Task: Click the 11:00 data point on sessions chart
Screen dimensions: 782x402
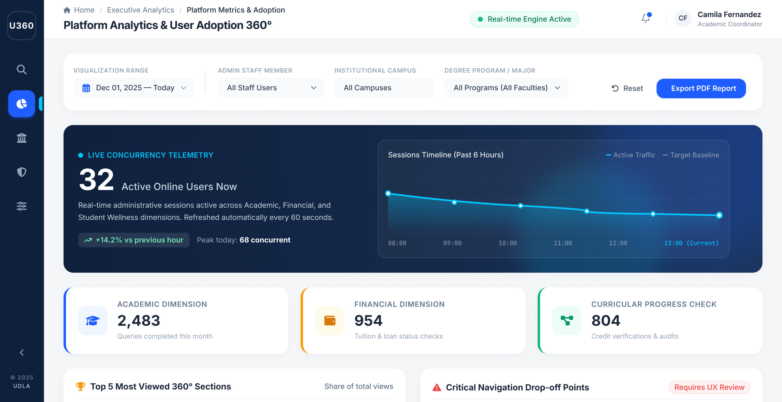Action: click(x=587, y=211)
